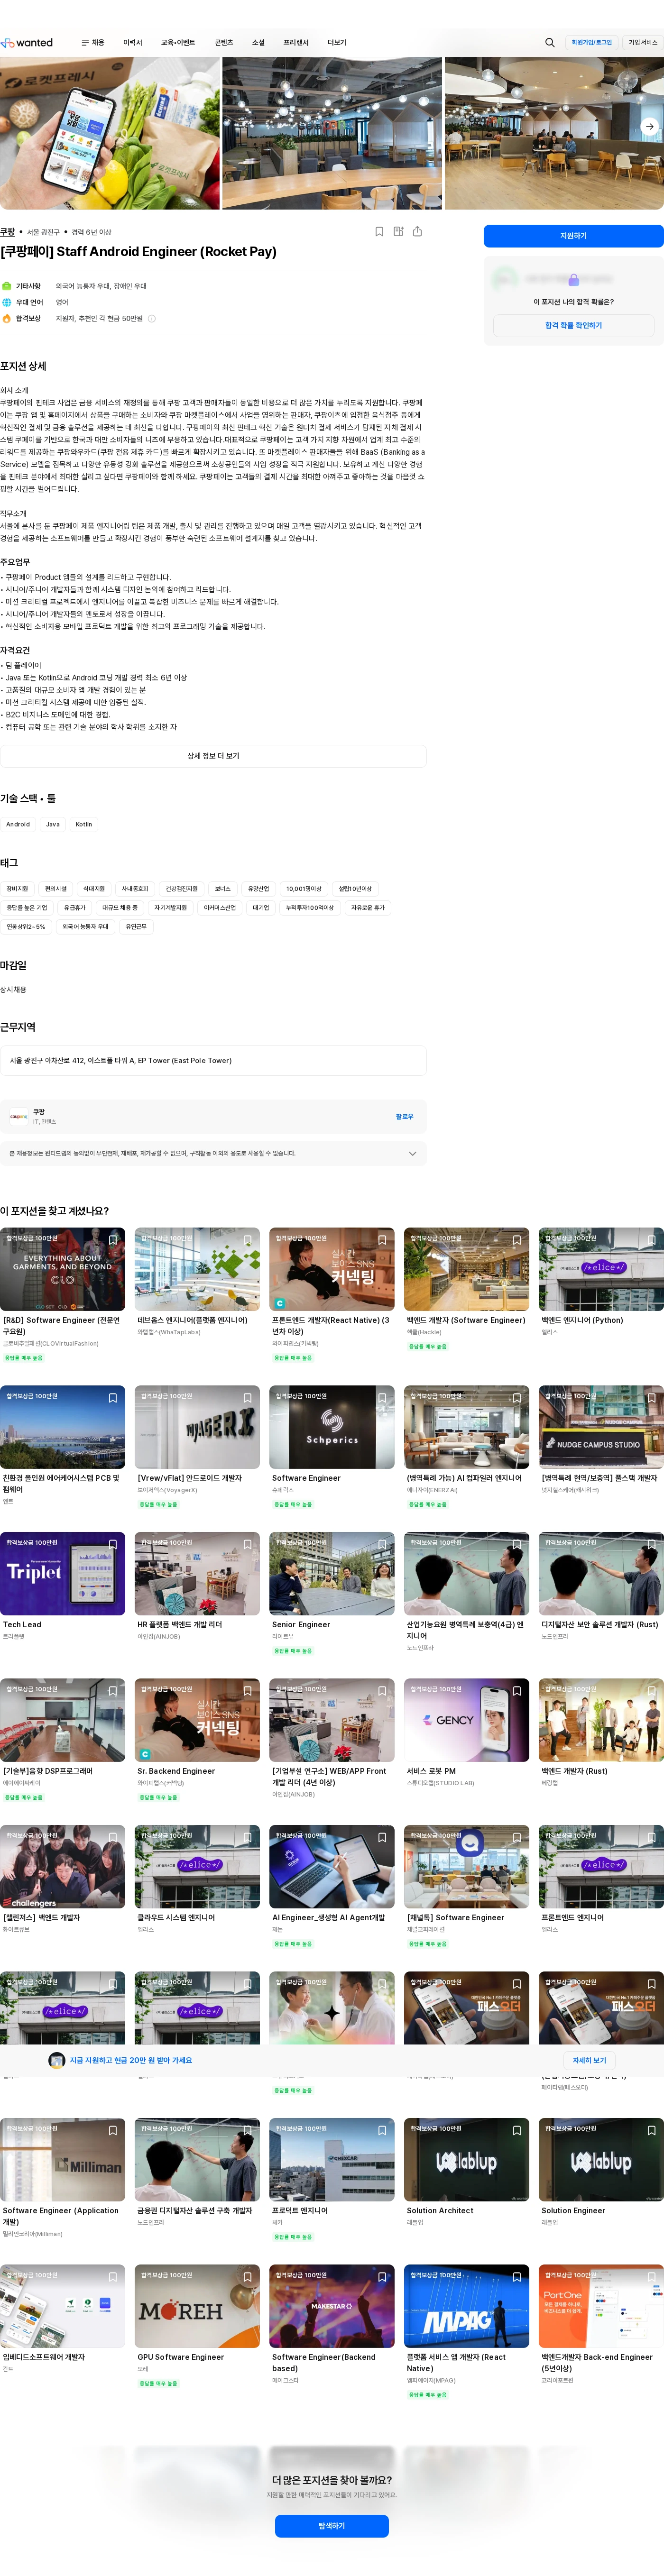
Task: Bookmark the Staff Android Engineer position
Action: coord(379,231)
